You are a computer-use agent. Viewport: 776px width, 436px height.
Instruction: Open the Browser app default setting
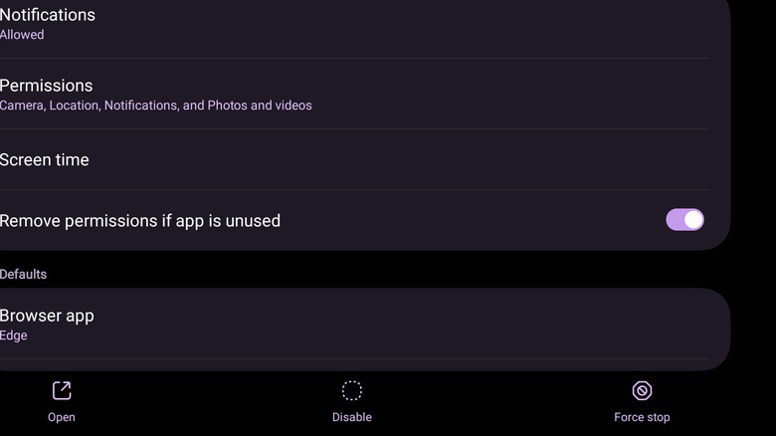click(x=47, y=316)
